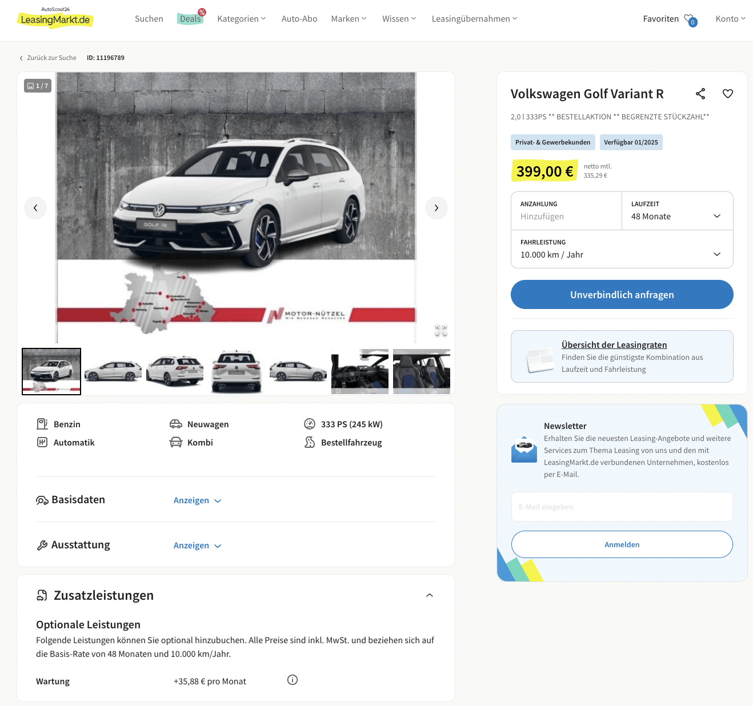Click the Wartung info icon
The height and width of the screenshot is (706, 753).
tap(293, 680)
